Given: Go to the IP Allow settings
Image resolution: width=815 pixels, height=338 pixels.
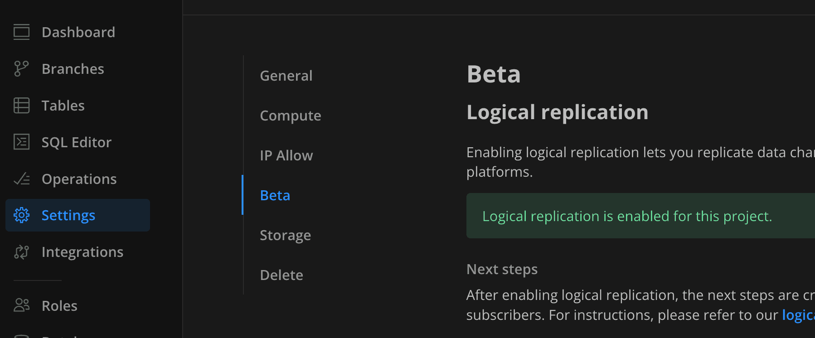Looking at the screenshot, I should coord(286,155).
